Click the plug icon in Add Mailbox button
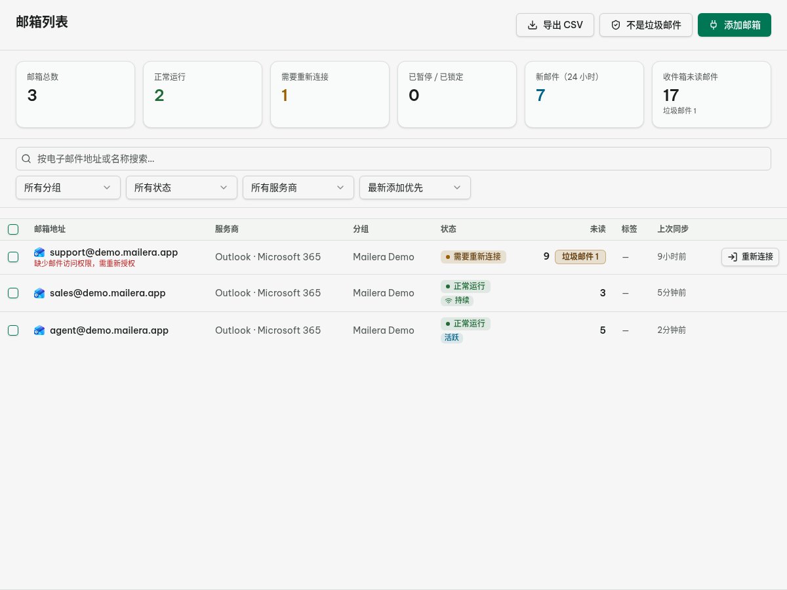This screenshot has height=590, width=787. pos(714,25)
